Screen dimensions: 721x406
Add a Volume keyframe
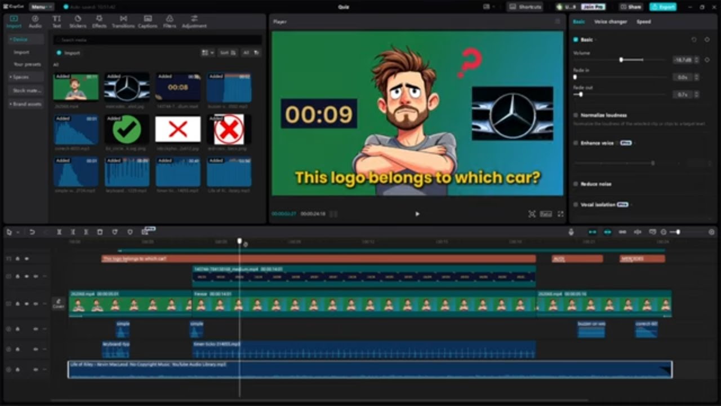pyautogui.click(x=707, y=59)
